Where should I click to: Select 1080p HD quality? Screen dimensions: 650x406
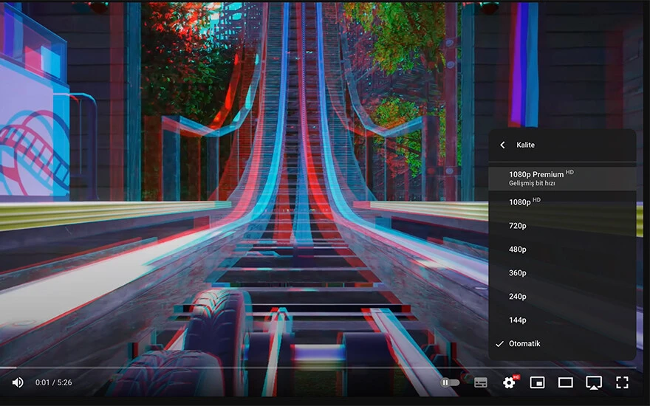click(x=562, y=202)
